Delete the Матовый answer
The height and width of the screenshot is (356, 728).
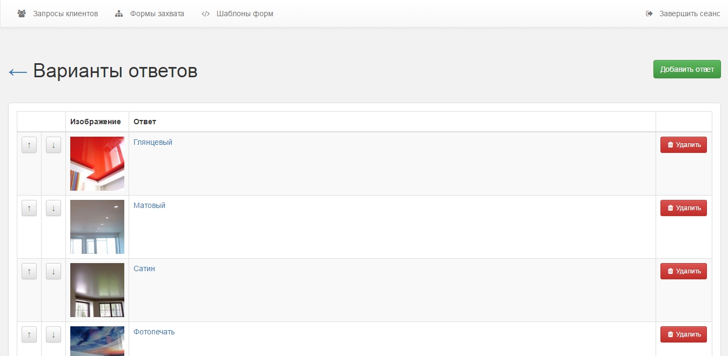[x=683, y=208]
